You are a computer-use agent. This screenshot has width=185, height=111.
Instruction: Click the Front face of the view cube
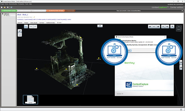(179, 29)
